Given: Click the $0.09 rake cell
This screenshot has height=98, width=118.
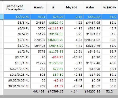Looking at the screenshot, I should (92, 80).
